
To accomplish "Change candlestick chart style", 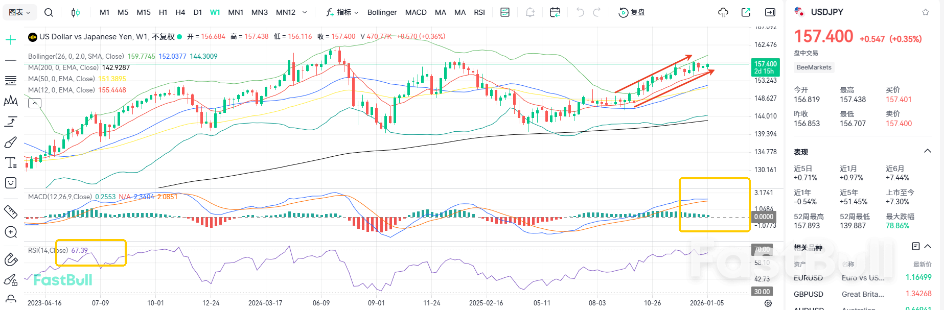I will tap(75, 12).
